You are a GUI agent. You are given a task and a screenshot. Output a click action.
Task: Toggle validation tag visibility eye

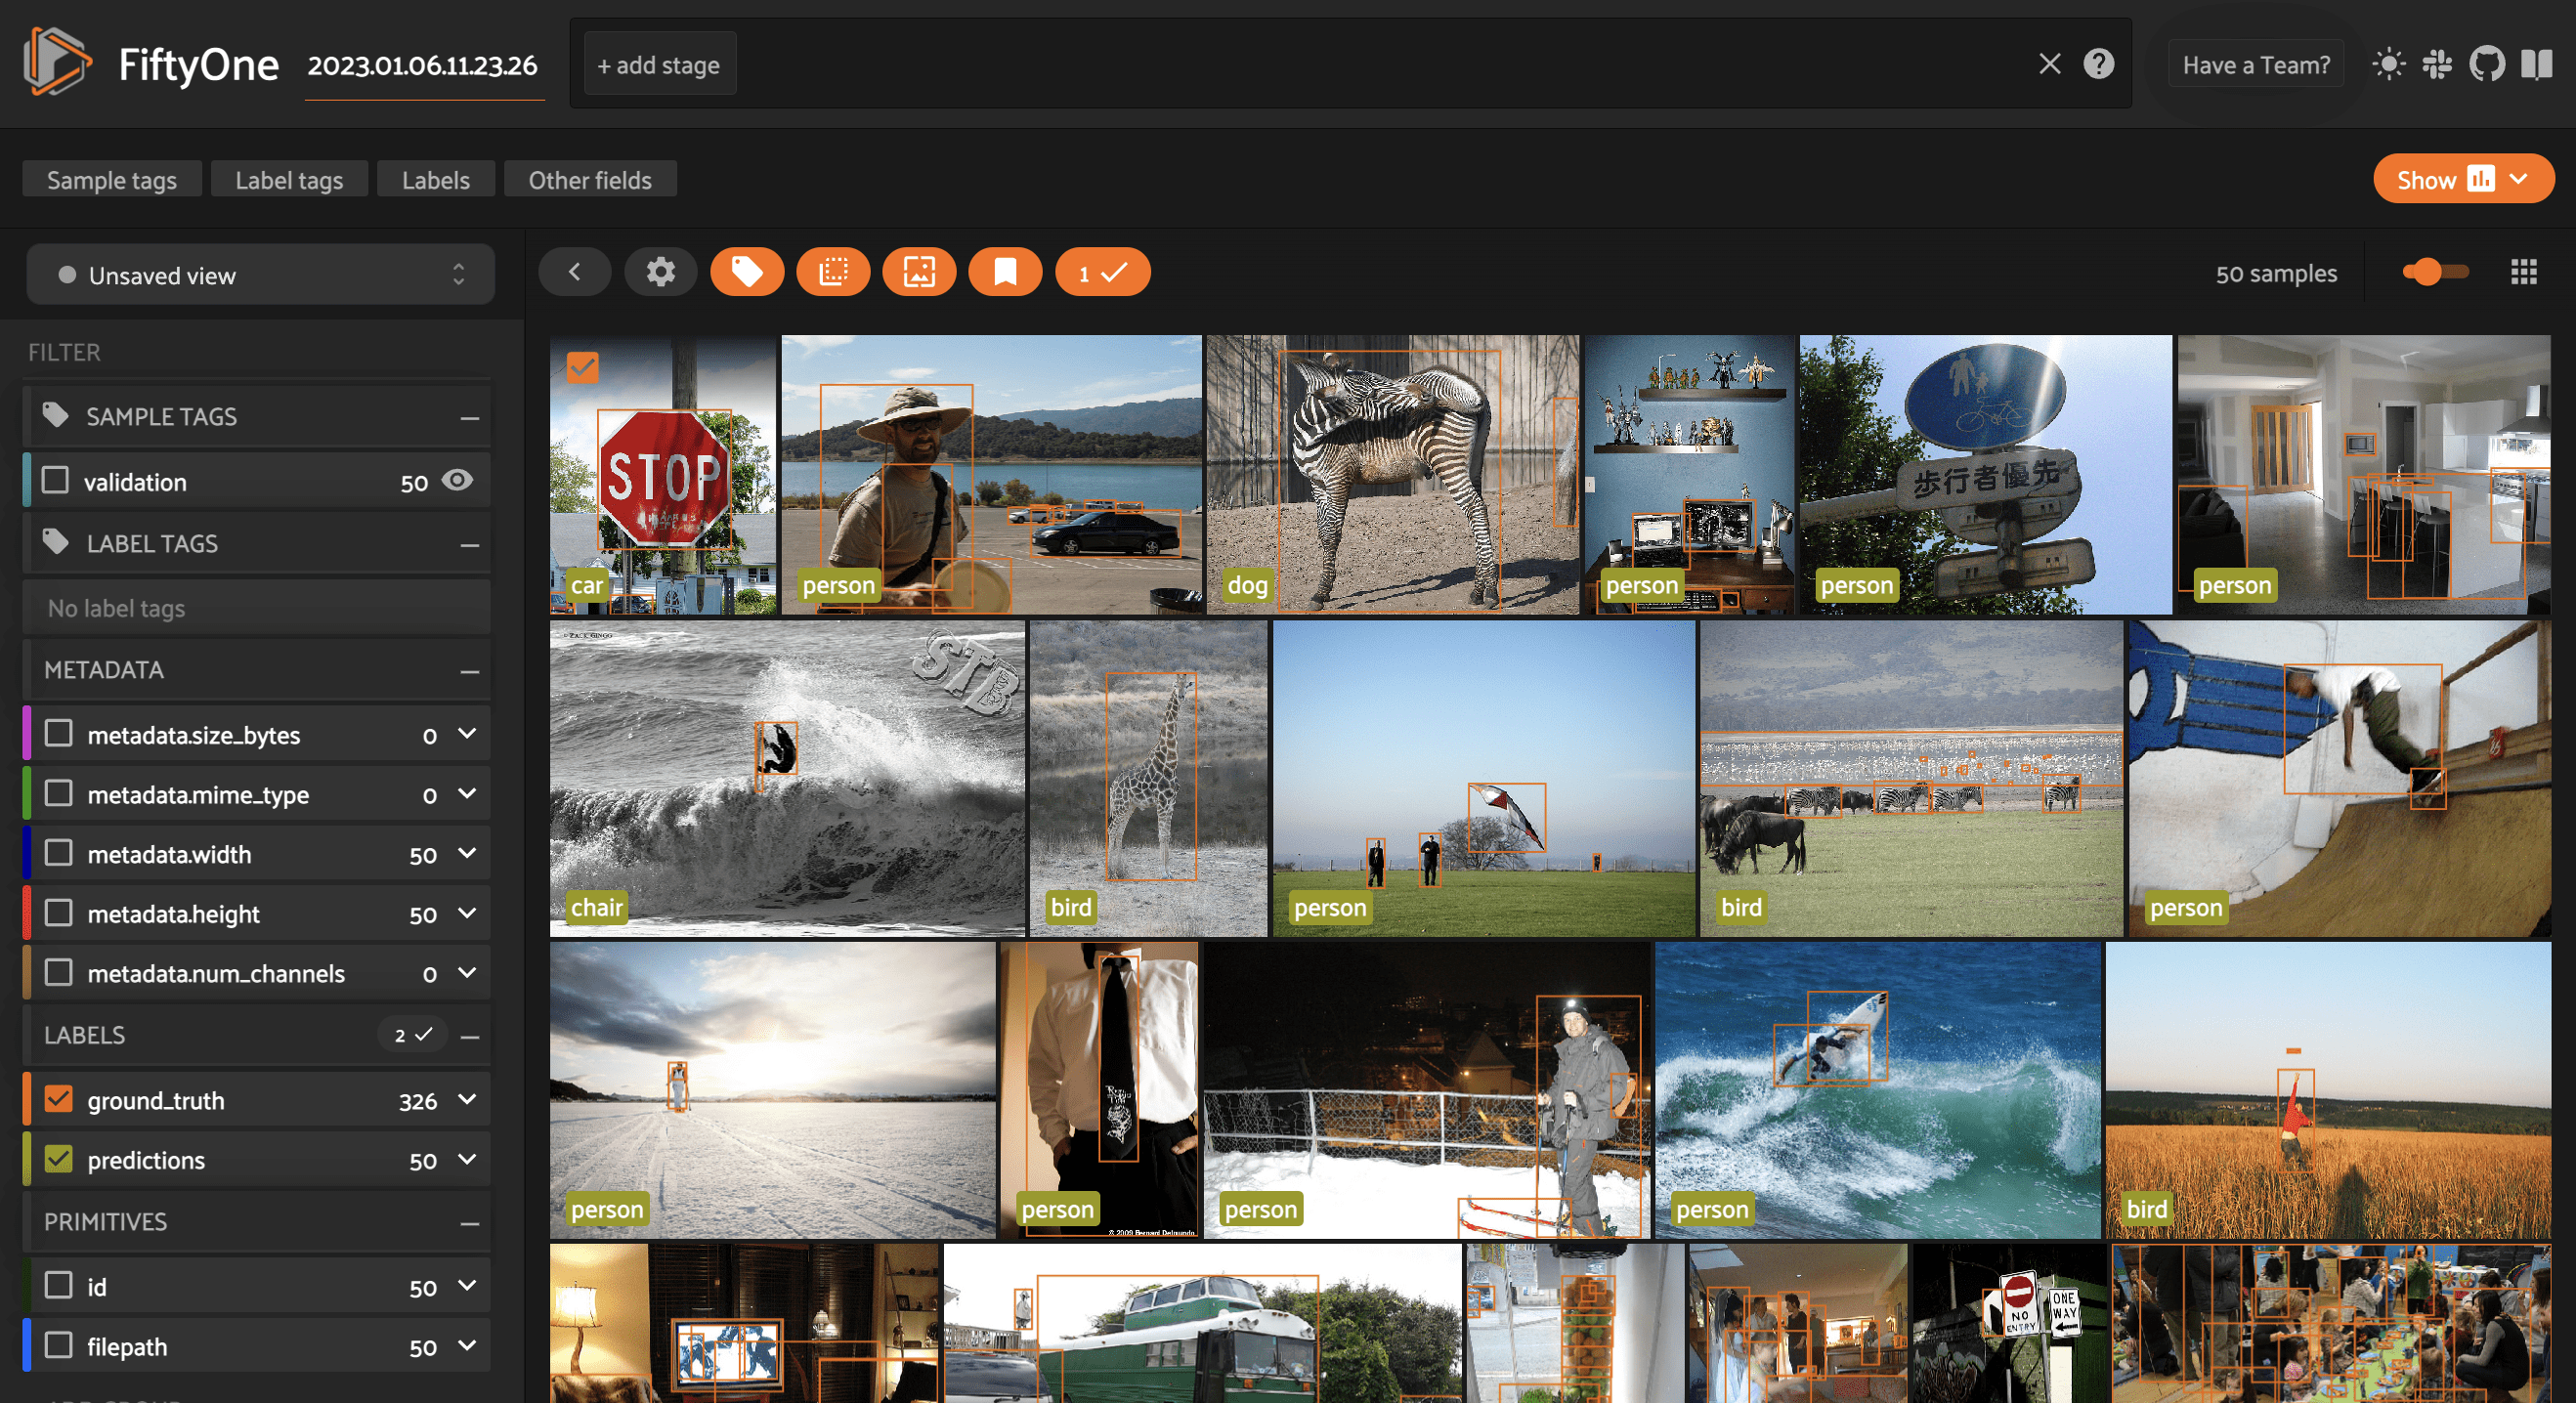point(458,481)
